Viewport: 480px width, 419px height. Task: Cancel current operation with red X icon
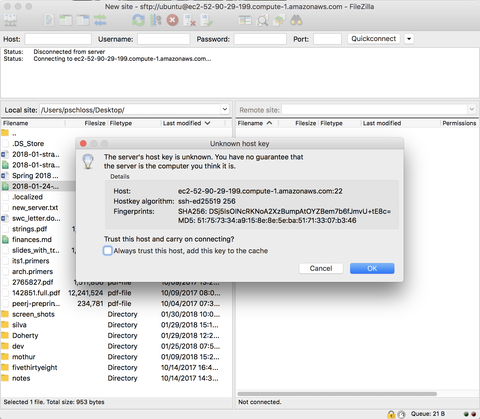point(173,20)
